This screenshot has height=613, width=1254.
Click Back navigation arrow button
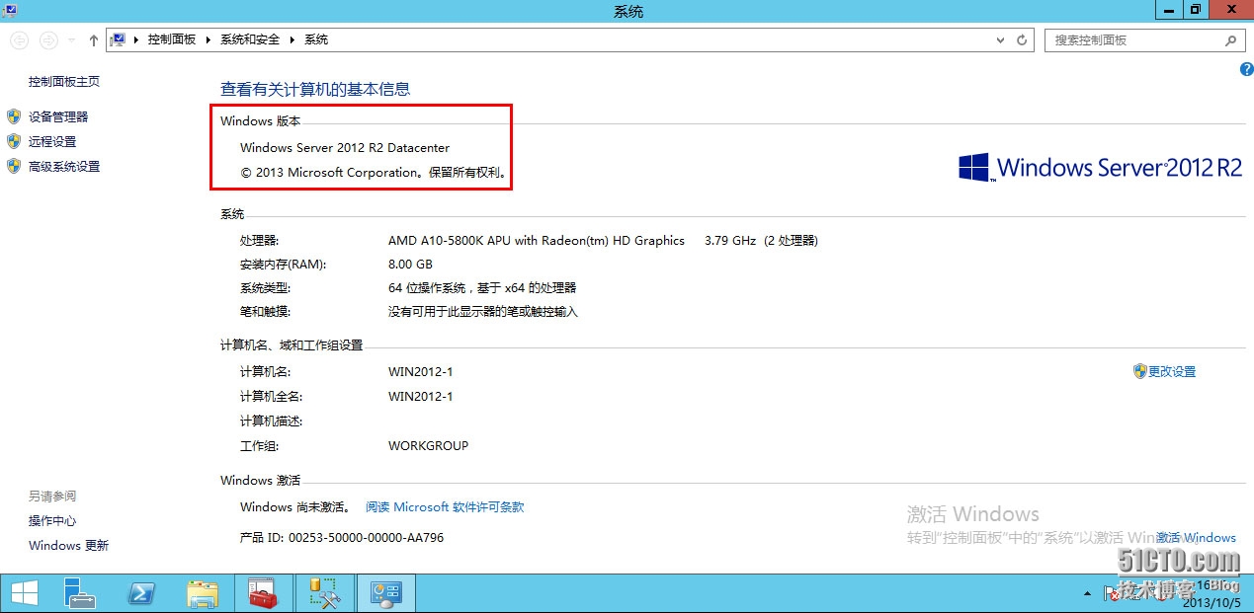tap(19, 40)
